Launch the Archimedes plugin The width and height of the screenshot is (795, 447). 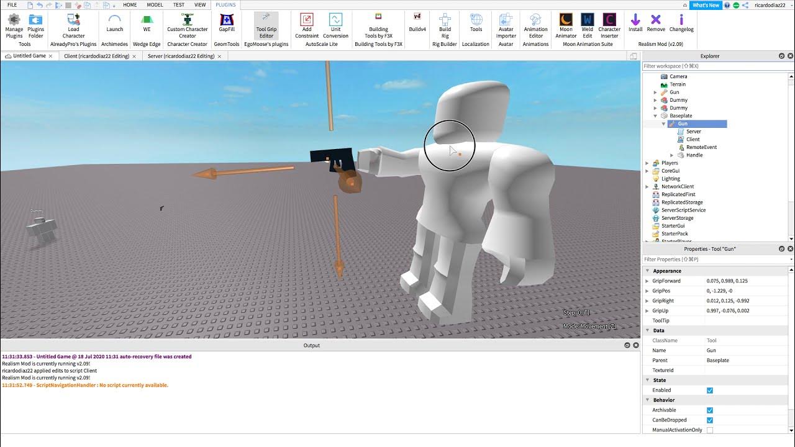click(115, 23)
